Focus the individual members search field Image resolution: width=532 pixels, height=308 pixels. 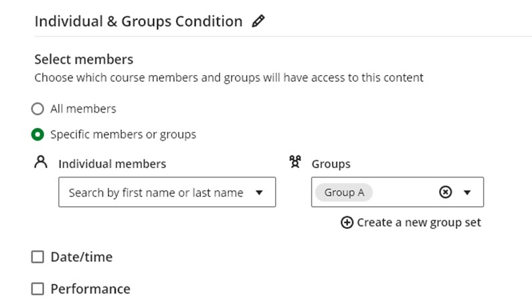click(x=167, y=192)
